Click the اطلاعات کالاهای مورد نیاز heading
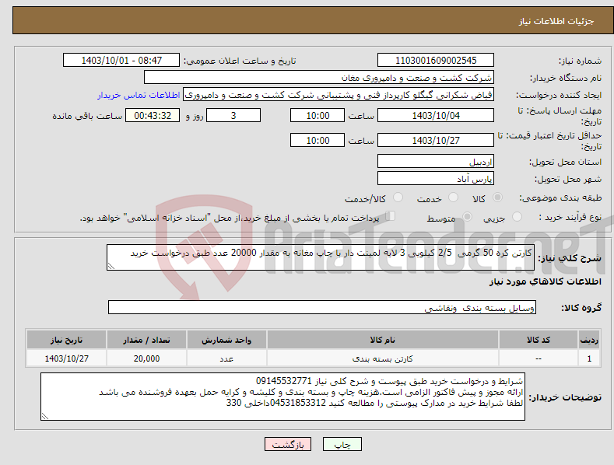The width and height of the screenshot is (614, 465). pyautogui.click(x=545, y=281)
